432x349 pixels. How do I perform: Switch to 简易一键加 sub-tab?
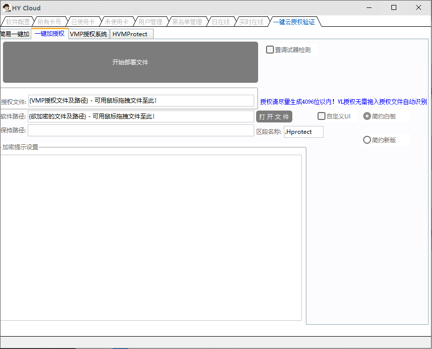15,34
